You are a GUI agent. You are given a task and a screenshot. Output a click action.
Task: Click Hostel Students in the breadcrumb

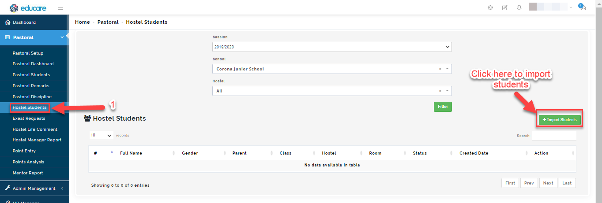147,22
